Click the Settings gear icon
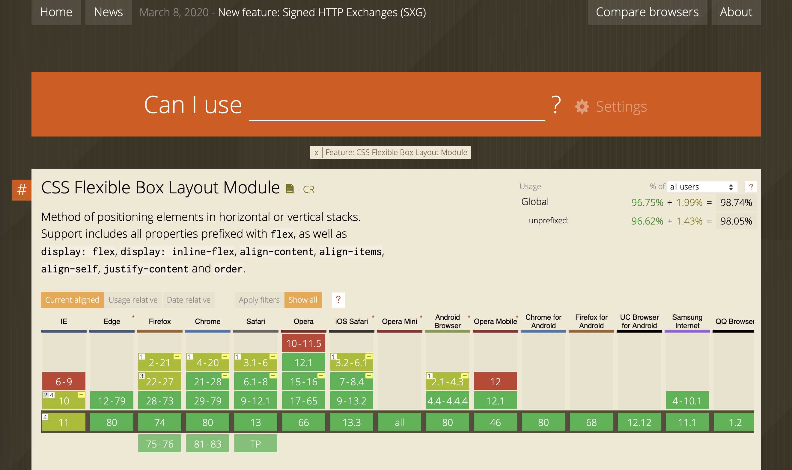 click(x=582, y=106)
